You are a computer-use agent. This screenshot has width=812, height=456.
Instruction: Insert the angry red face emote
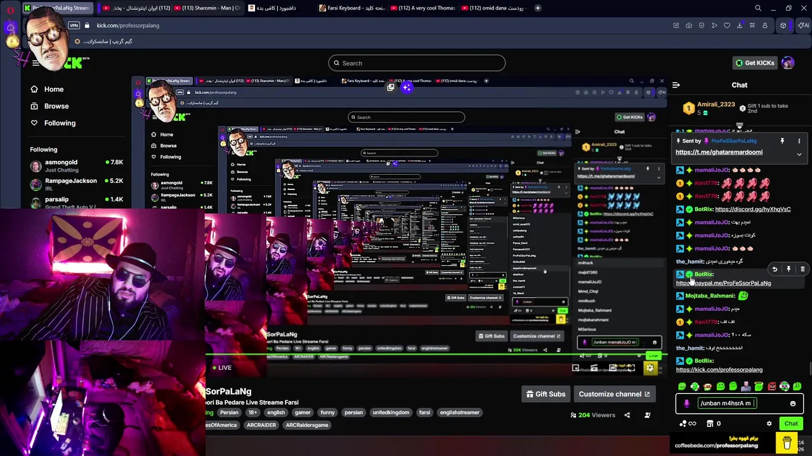[x=771, y=386]
